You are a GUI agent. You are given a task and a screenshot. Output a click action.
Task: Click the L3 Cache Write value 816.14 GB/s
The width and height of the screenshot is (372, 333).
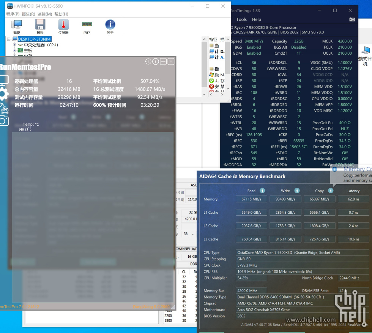pyautogui.click(x=285, y=239)
